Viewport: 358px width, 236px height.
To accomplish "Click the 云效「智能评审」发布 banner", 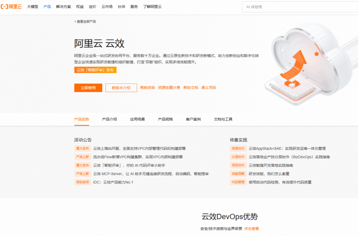I will (x=95, y=70).
